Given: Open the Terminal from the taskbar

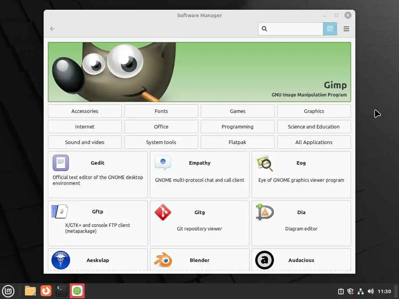Looking at the screenshot, I should (61, 291).
